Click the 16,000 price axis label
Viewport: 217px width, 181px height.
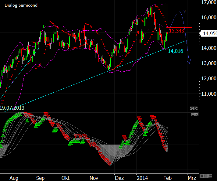(209, 17)
